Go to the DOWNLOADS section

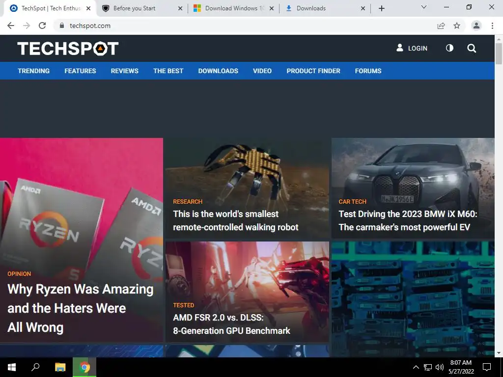click(x=218, y=71)
